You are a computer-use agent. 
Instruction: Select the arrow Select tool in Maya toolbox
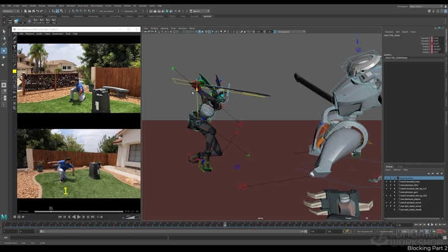4,31
